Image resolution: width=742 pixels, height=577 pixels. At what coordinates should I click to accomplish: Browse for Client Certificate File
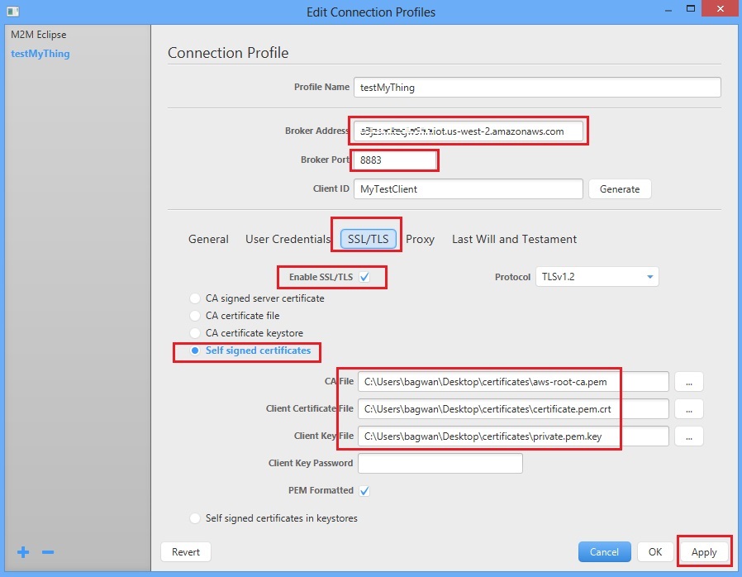688,408
